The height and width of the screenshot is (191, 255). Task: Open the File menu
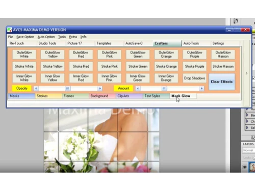(10, 37)
